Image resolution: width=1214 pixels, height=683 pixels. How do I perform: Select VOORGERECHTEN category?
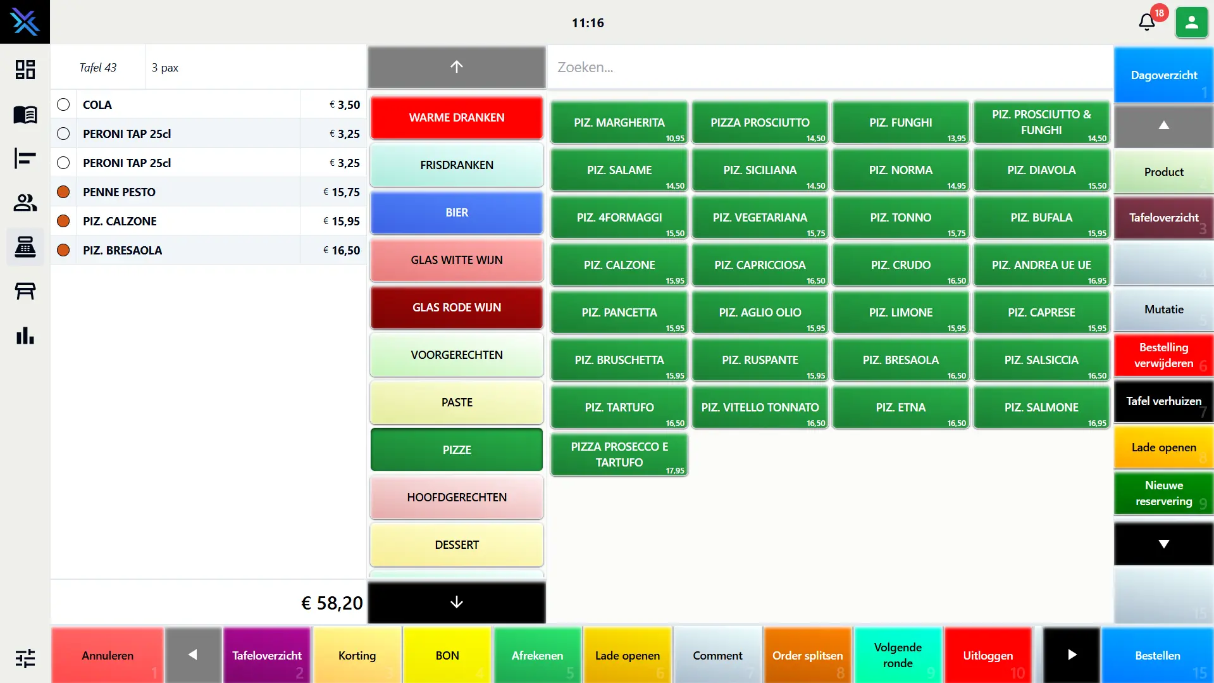click(457, 355)
